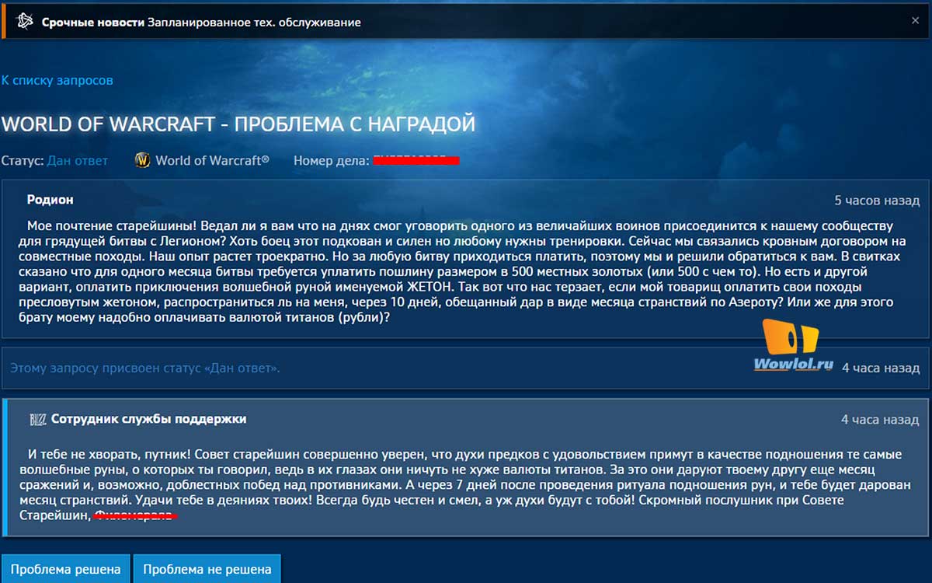Click the breaking news icon in the banner
Image resolution: width=932 pixels, height=583 pixels.
(26, 22)
